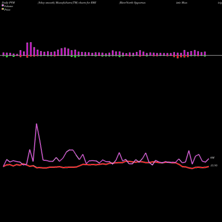Click the tallest magenta bar in the bar chart
The height and width of the screenshot is (222, 222).
tap(31, 49)
